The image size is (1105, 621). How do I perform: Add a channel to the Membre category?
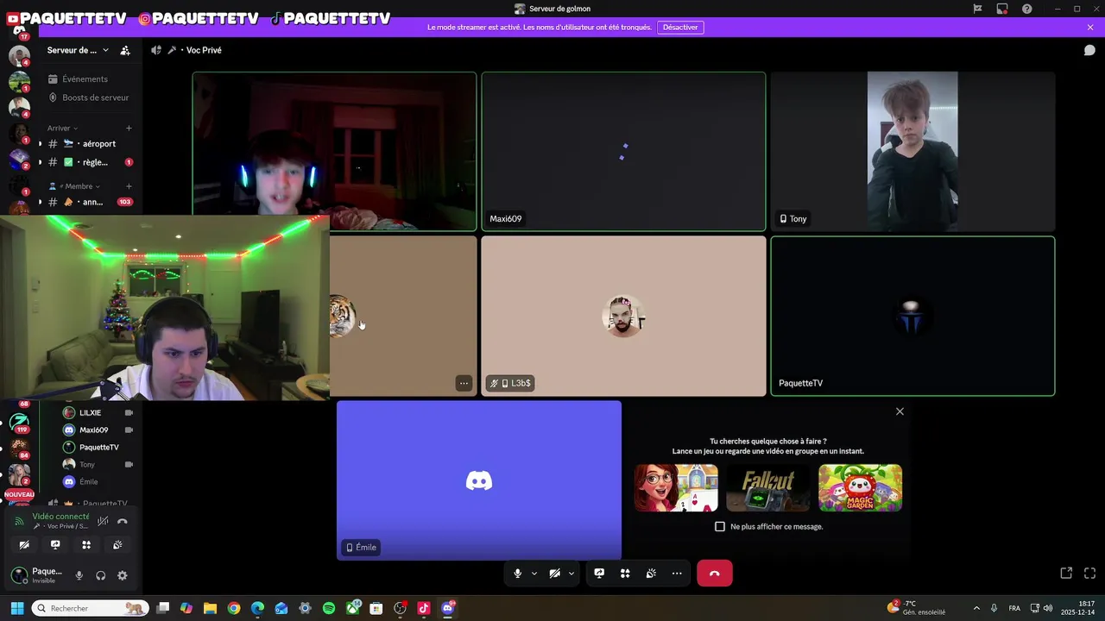(x=129, y=186)
